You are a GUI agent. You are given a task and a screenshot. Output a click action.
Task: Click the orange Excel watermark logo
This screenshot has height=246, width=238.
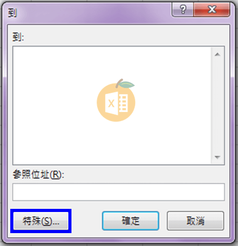pyautogui.click(x=116, y=100)
